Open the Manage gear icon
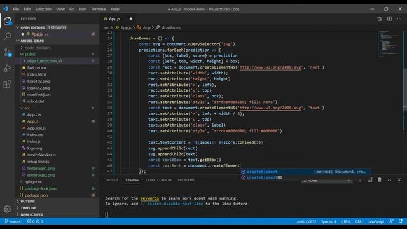407x229 pixels. coord(7,209)
